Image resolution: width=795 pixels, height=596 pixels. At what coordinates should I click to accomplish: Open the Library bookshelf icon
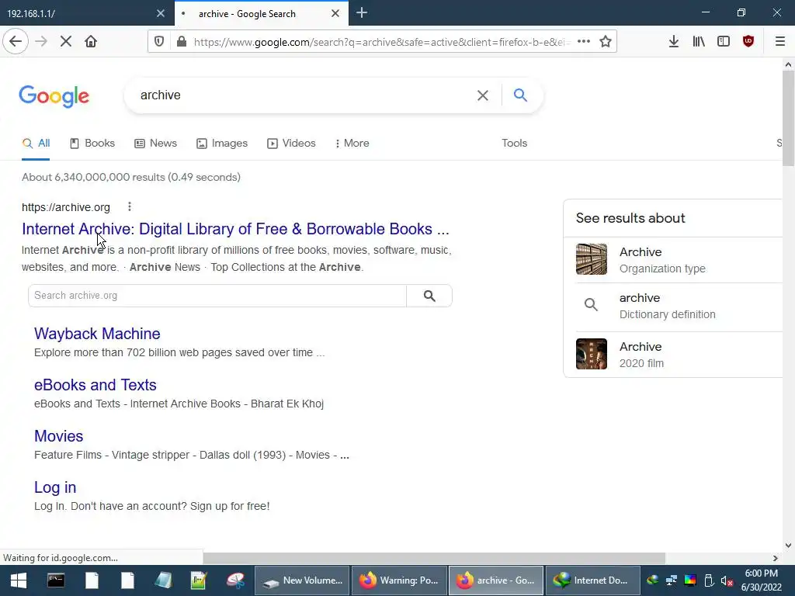coord(699,42)
